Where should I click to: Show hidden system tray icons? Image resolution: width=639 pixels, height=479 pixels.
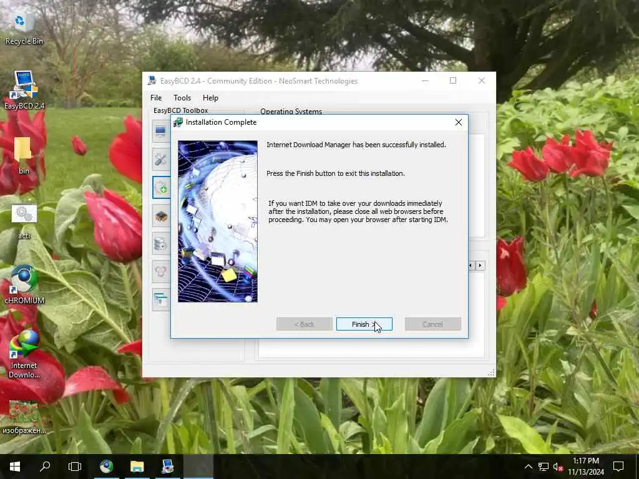tap(528, 467)
